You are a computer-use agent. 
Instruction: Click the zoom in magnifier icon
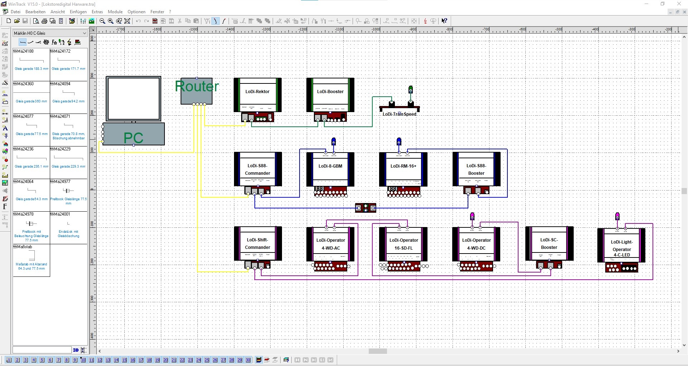tap(111, 21)
